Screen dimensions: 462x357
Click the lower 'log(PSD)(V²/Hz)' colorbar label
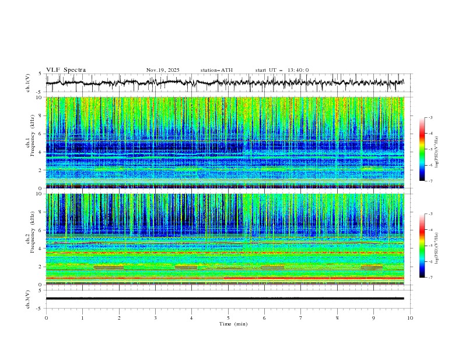coord(437,249)
